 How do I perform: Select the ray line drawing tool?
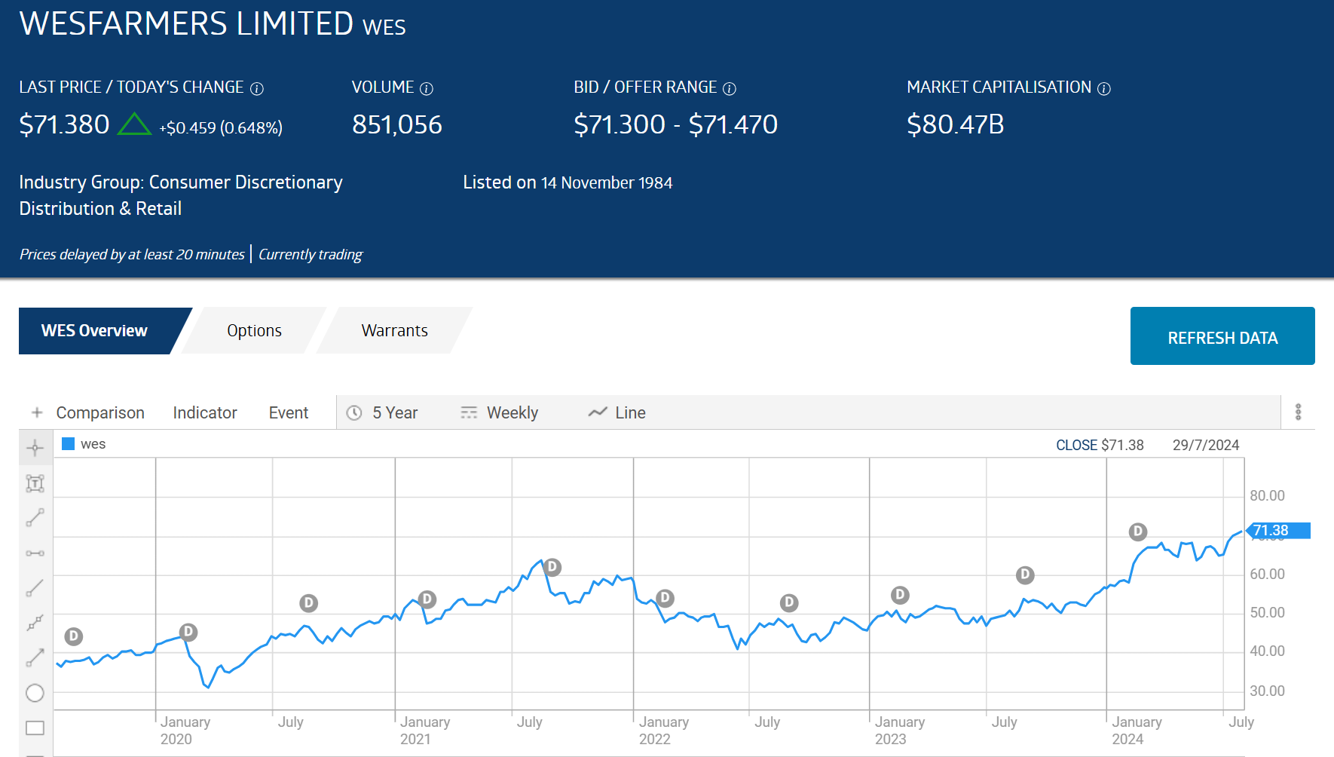click(x=35, y=587)
